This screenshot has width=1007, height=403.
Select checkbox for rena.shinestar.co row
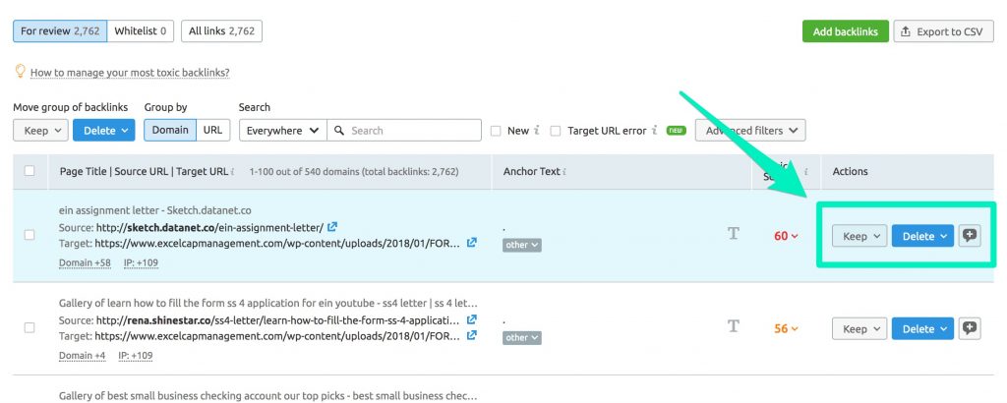click(30, 327)
